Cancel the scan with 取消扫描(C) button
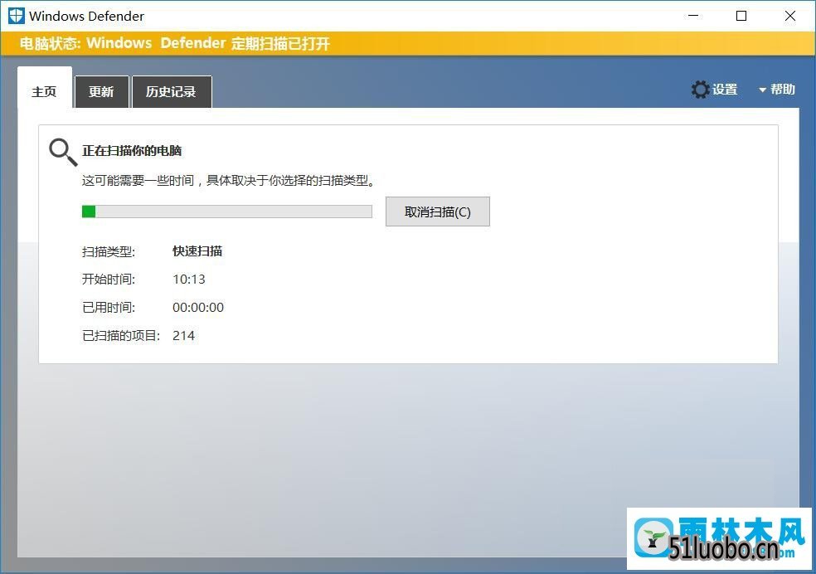 coord(438,212)
